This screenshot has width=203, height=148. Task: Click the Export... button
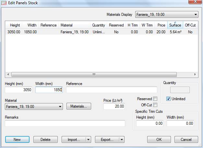tap(107, 140)
